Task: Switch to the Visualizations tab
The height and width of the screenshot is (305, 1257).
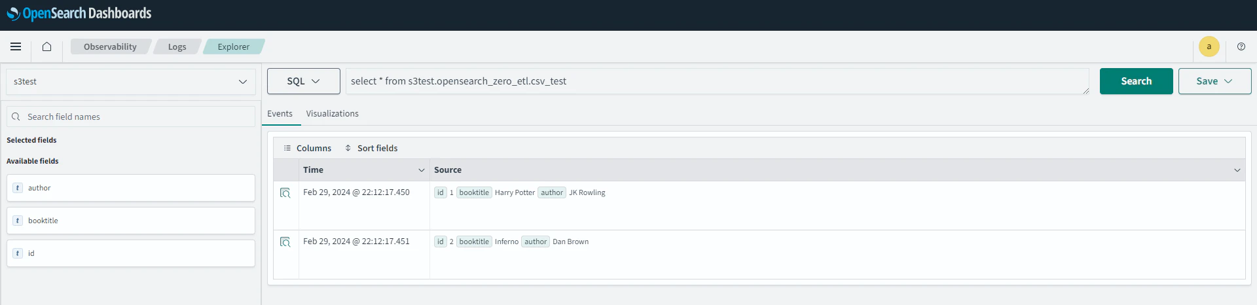Action: [x=332, y=114]
